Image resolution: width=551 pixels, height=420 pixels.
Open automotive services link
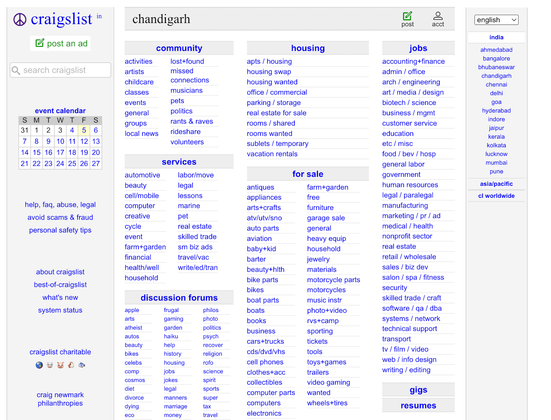pyautogui.click(x=142, y=175)
